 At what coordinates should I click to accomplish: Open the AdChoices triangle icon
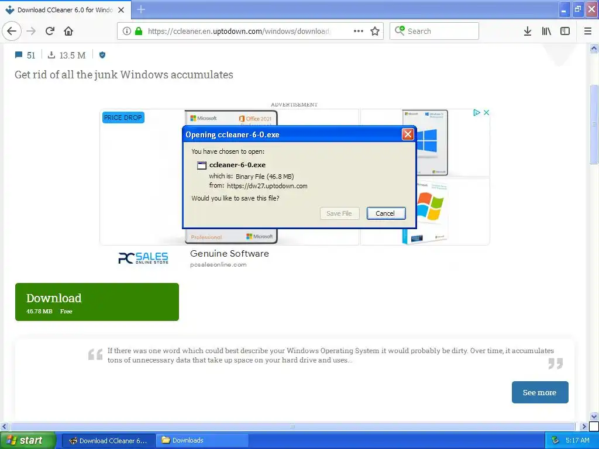[476, 113]
